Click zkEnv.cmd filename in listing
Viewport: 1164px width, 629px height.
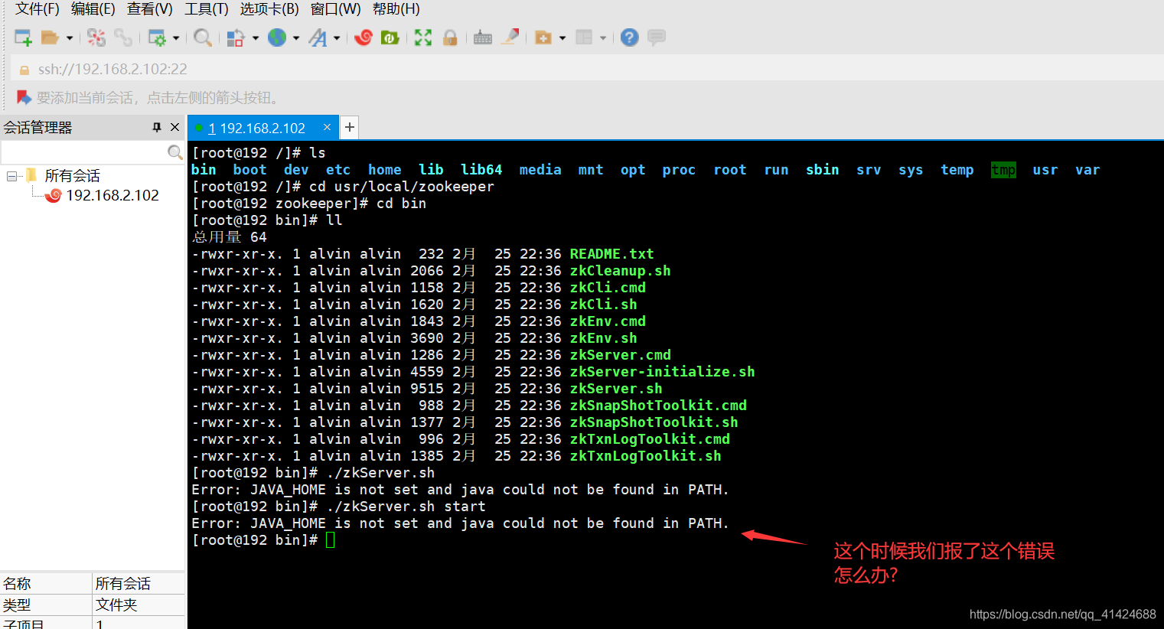608,321
